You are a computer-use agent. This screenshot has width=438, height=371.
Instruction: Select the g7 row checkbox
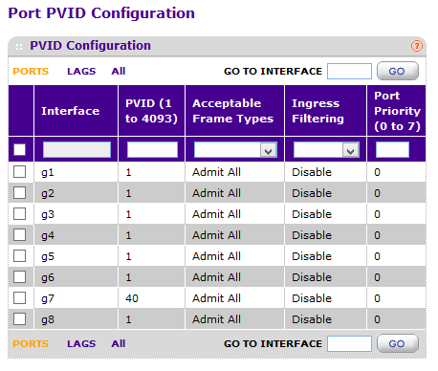click(x=20, y=298)
